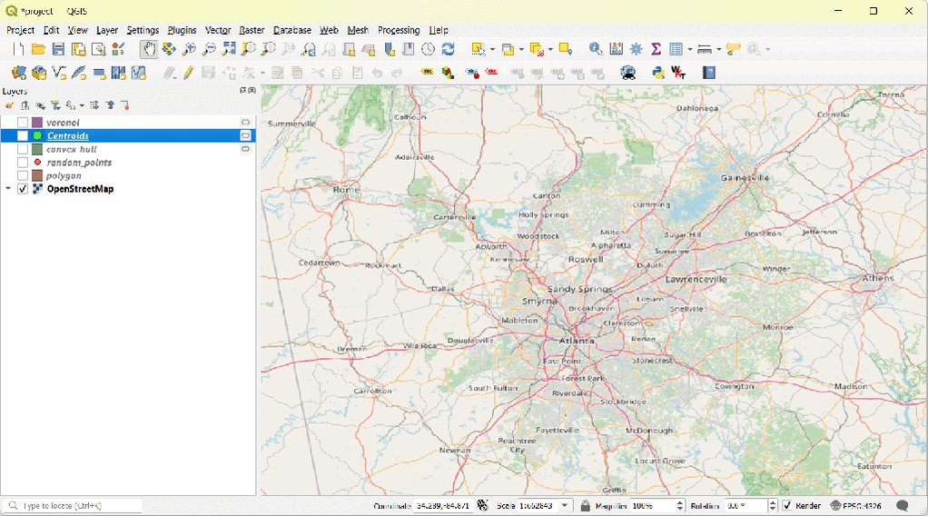This screenshot has height=516, width=928.
Task: Open the Data Source Manager icon
Action: click(x=18, y=73)
